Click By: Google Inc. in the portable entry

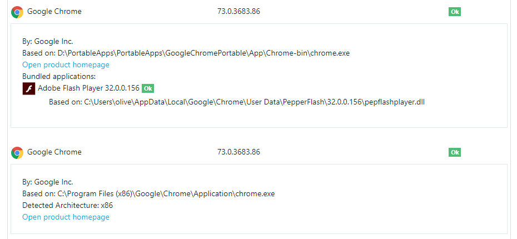[x=48, y=42]
